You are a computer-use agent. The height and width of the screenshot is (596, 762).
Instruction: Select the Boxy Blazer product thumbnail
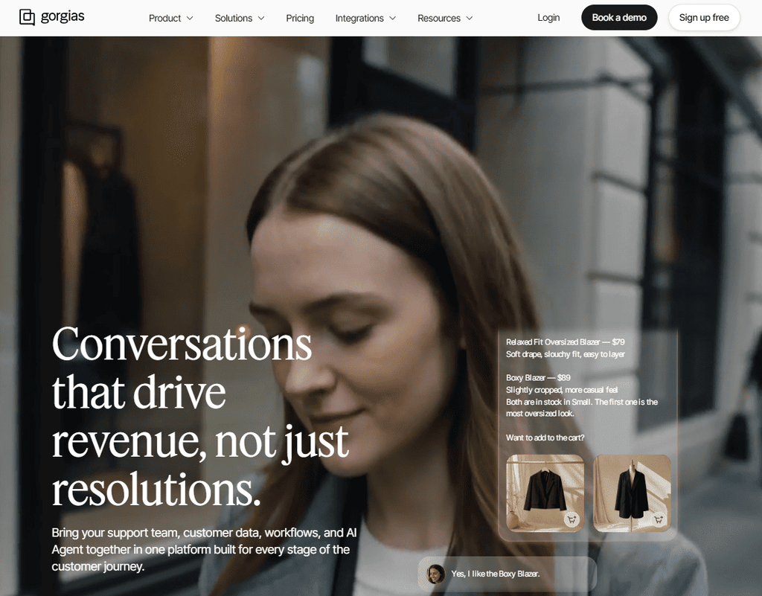point(632,493)
